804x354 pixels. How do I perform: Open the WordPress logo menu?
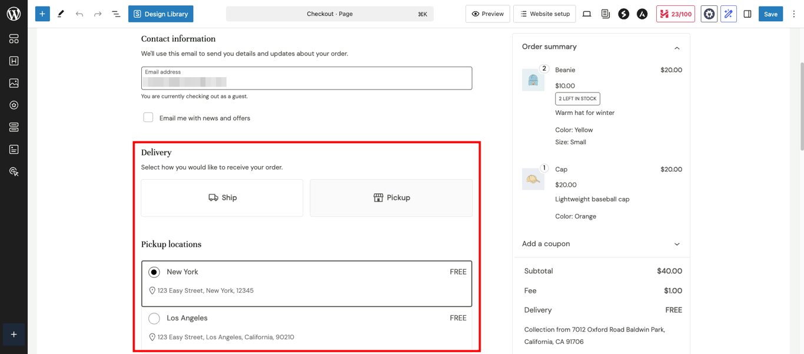pos(13,13)
